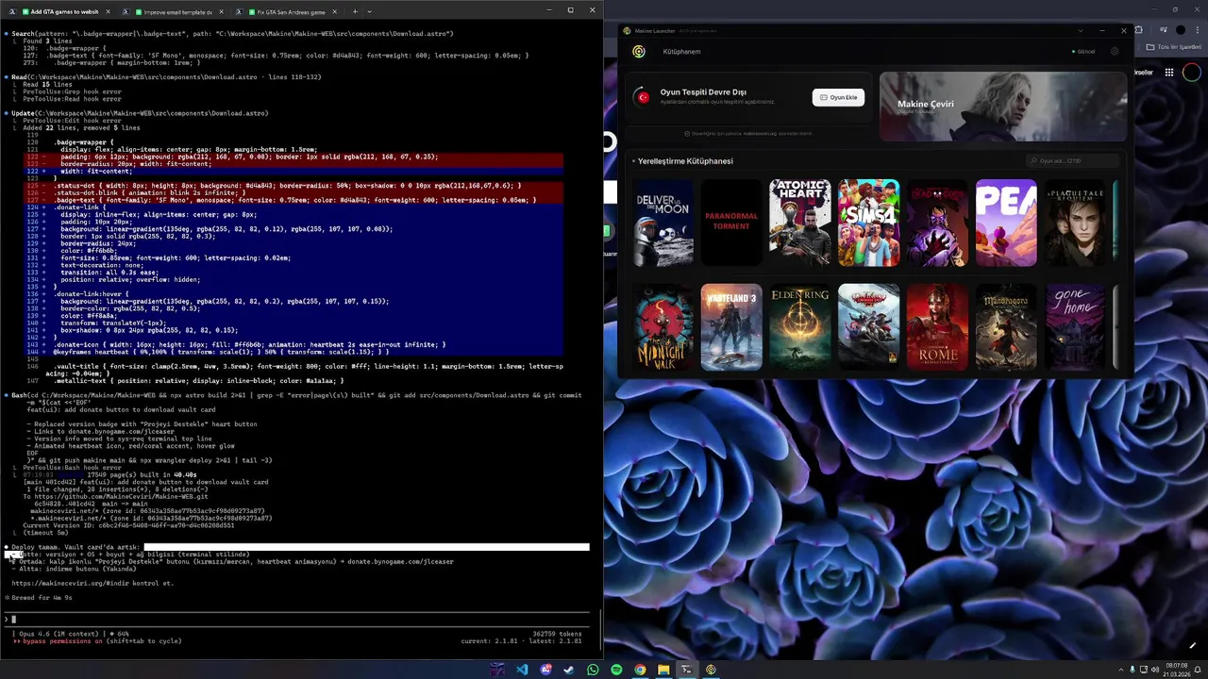The image size is (1208, 679).
Task: Open a new terminal tab with the plus button
Action: coord(355,11)
